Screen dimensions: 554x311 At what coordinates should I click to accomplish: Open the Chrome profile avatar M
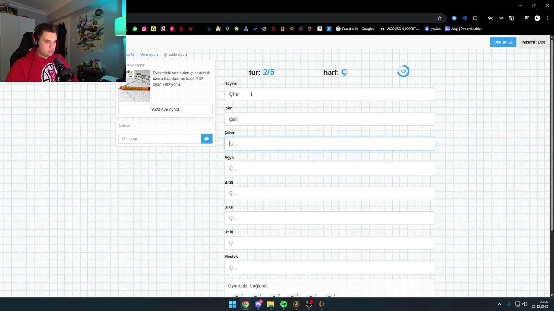(537, 18)
